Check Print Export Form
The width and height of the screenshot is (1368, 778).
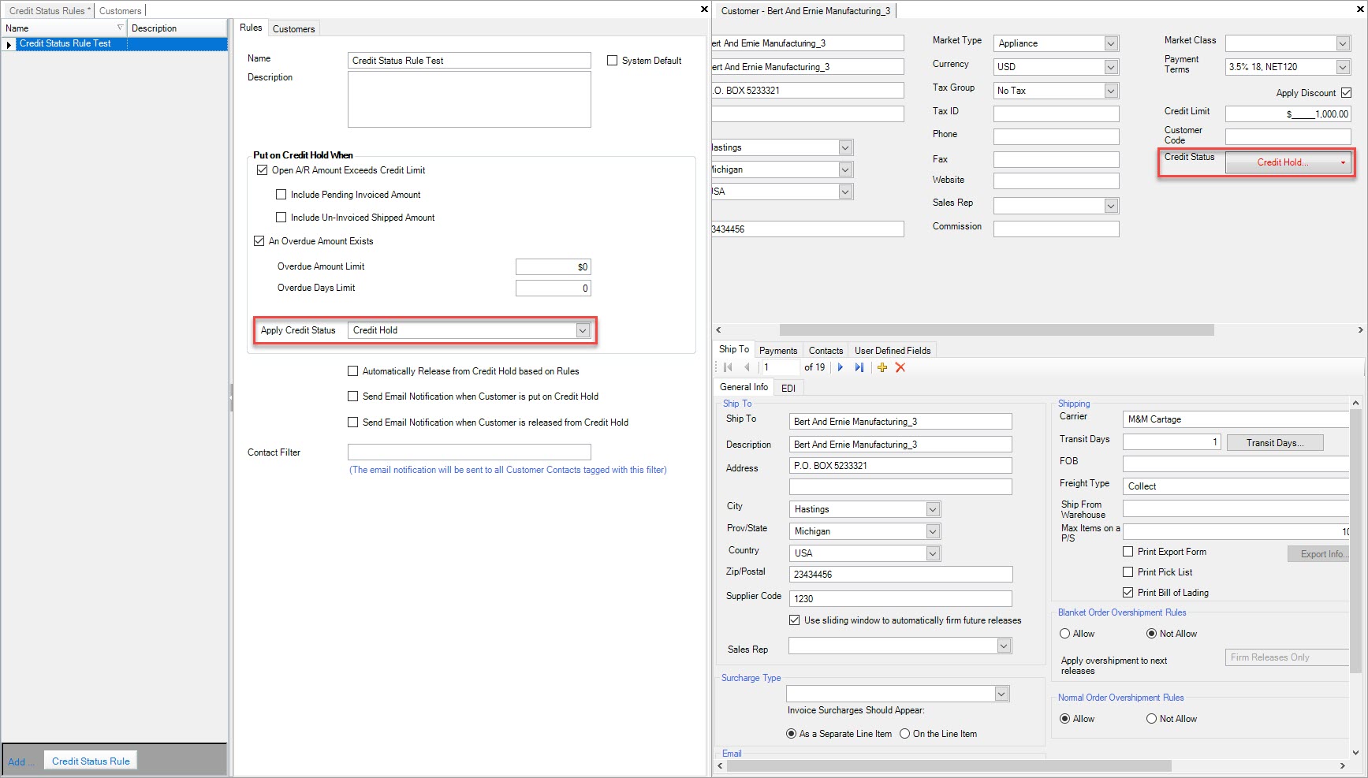(x=1128, y=552)
